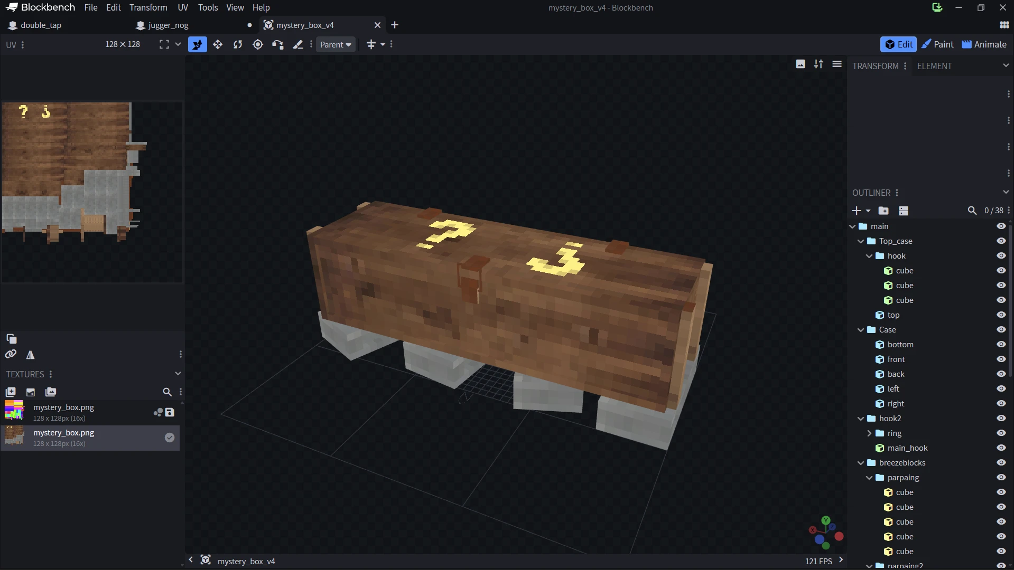
Task: Hide the hook2 group
Action: [x=1001, y=419]
